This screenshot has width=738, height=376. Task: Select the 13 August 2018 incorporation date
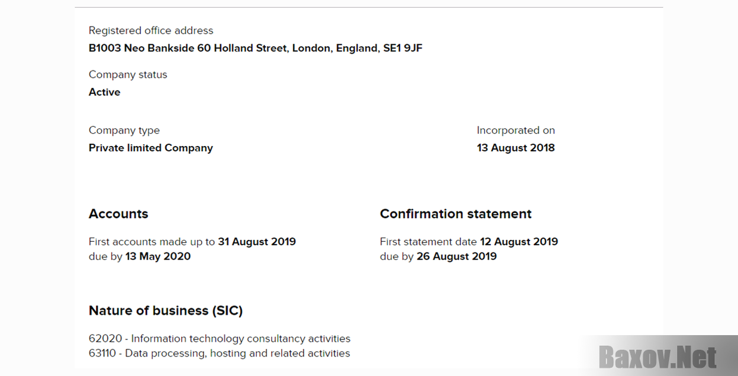tap(516, 148)
